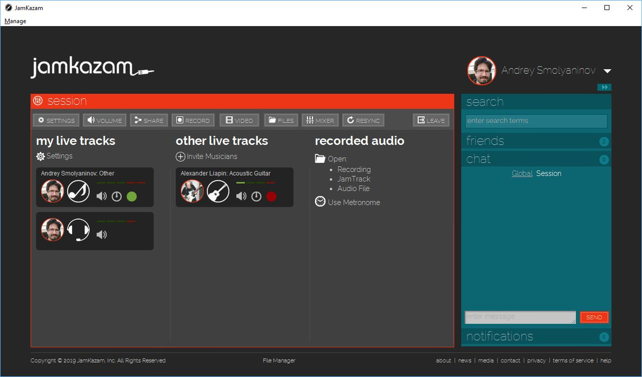Click the green connection status dot

(131, 196)
